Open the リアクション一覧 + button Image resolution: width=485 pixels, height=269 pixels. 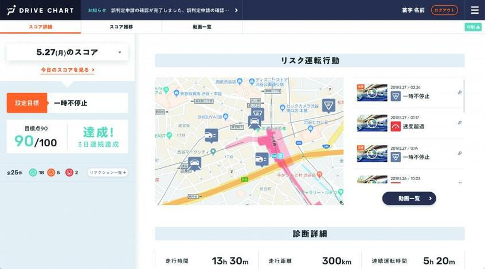tap(107, 173)
